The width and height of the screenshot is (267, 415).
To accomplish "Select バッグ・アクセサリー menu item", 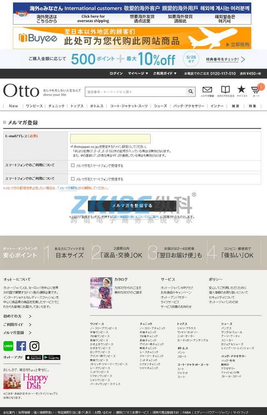I will 189,106.
